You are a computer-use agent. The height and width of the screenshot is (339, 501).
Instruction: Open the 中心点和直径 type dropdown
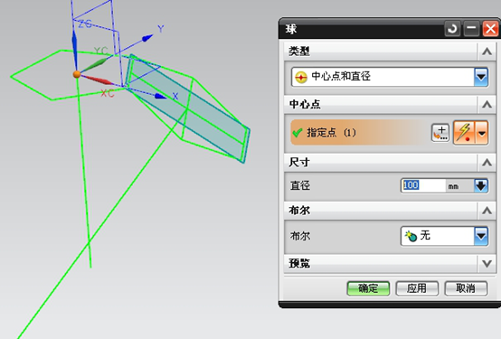[x=481, y=77]
